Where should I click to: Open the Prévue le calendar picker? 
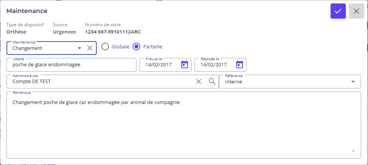coord(185,64)
